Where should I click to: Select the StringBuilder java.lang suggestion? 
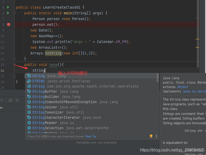coord(45,97)
